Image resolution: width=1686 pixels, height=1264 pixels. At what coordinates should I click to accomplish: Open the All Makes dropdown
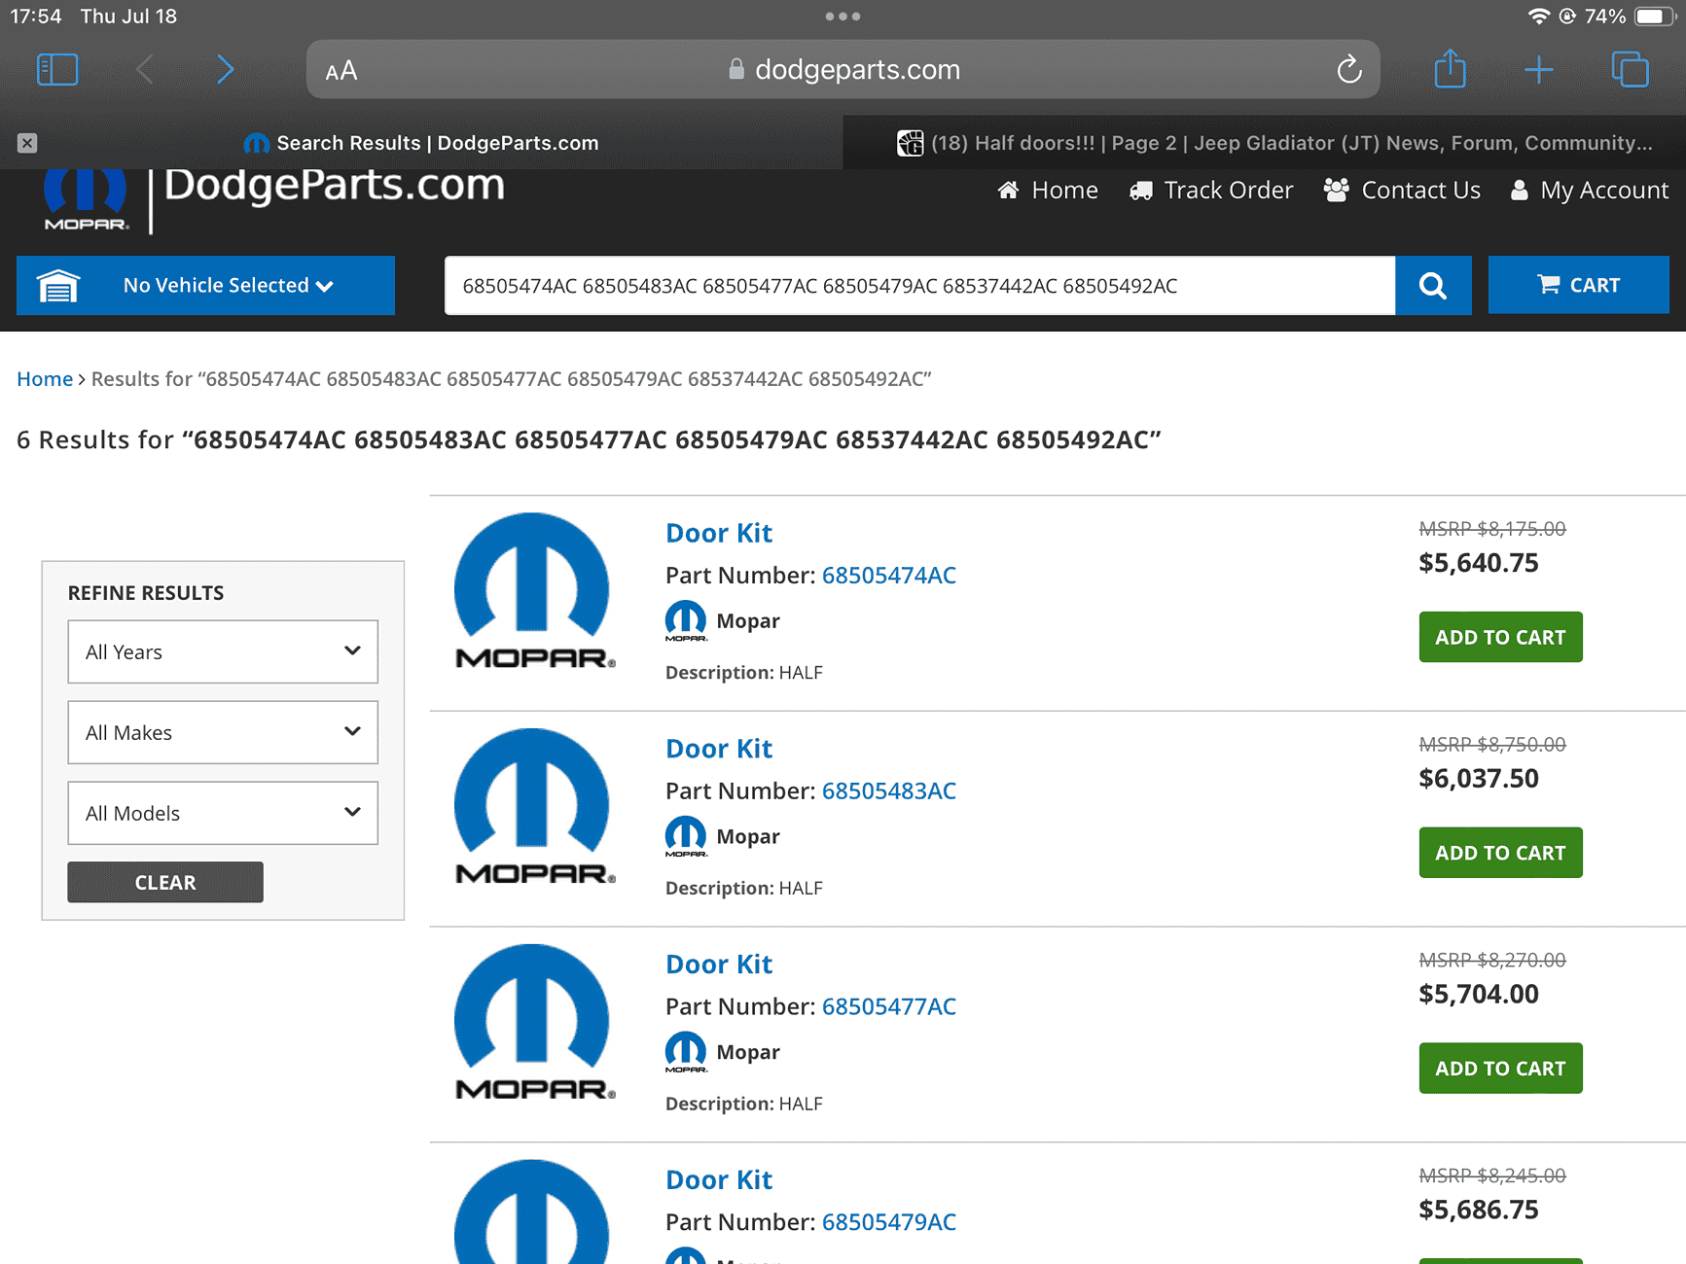pos(223,732)
